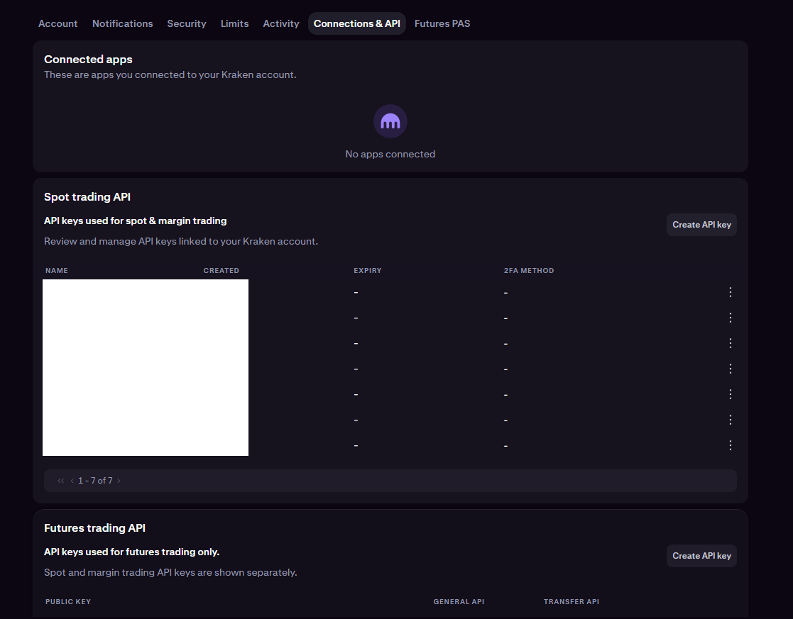Click the '1 - 7 of 7' pagination text

click(95, 481)
